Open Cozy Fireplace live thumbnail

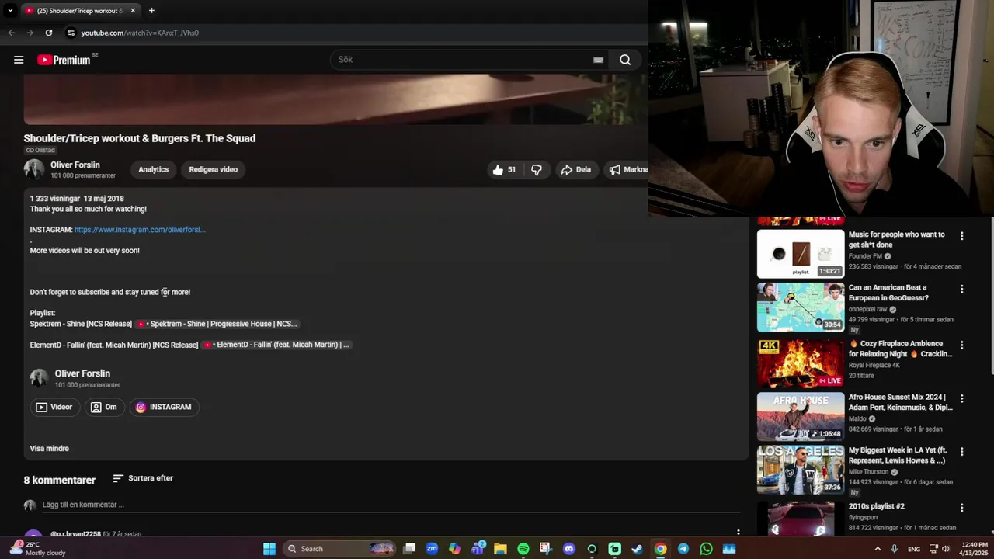click(x=801, y=363)
